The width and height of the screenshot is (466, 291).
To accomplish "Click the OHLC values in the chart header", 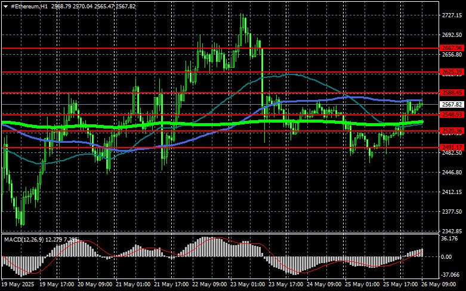I will (x=94, y=6).
